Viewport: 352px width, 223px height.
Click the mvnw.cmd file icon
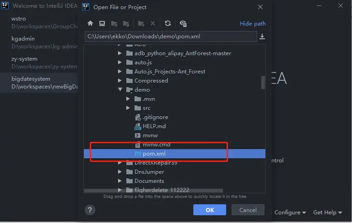[x=138, y=145]
